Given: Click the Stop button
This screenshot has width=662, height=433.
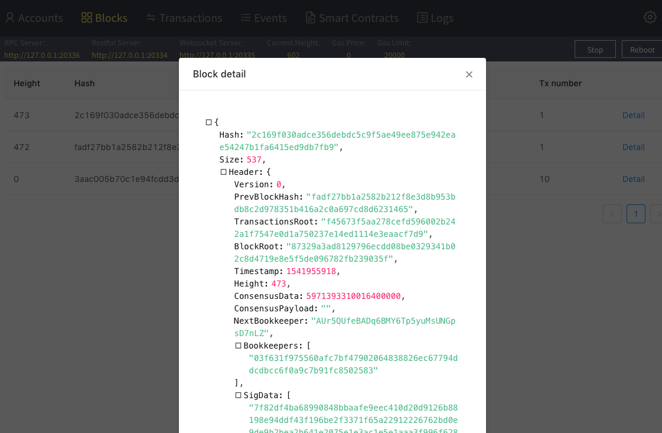Looking at the screenshot, I should (595, 50).
